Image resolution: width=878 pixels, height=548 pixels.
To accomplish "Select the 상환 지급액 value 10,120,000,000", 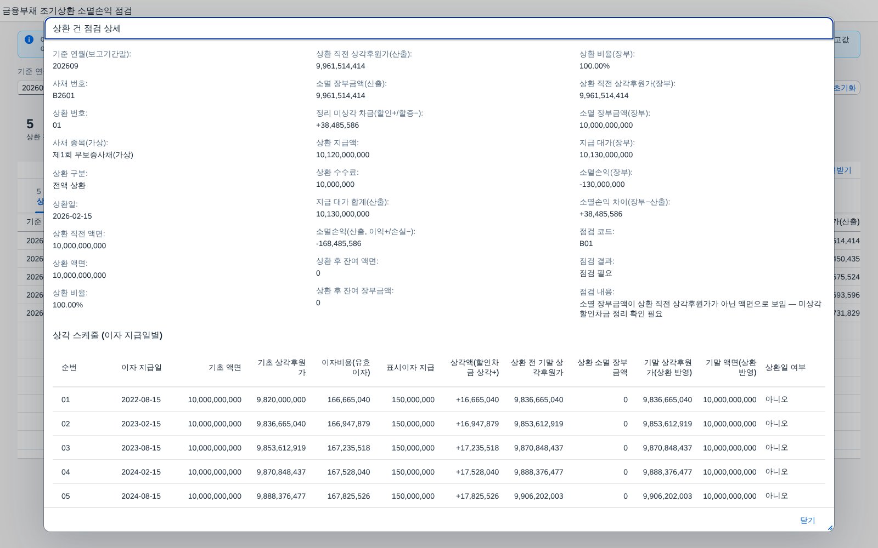I will (342, 155).
